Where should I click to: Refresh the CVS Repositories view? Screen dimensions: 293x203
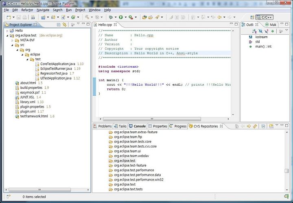tap(255, 126)
